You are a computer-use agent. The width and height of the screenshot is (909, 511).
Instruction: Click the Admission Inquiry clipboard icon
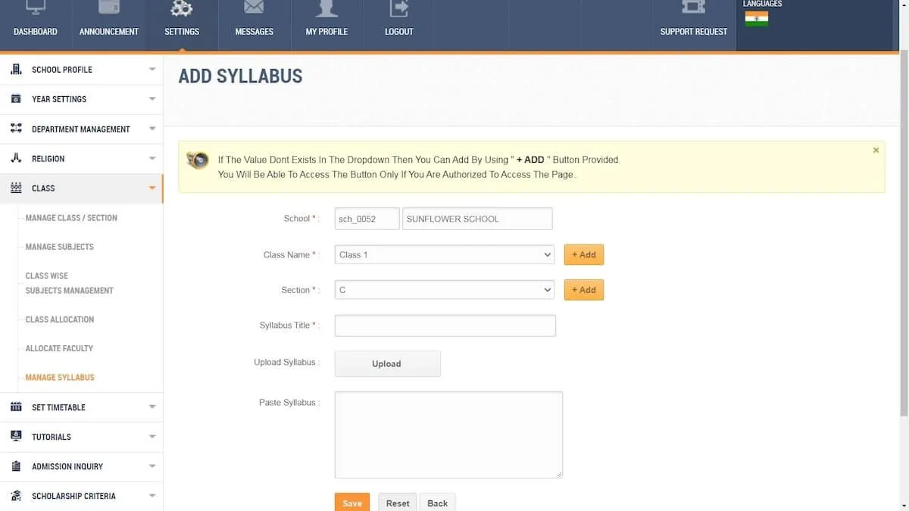[16, 466]
